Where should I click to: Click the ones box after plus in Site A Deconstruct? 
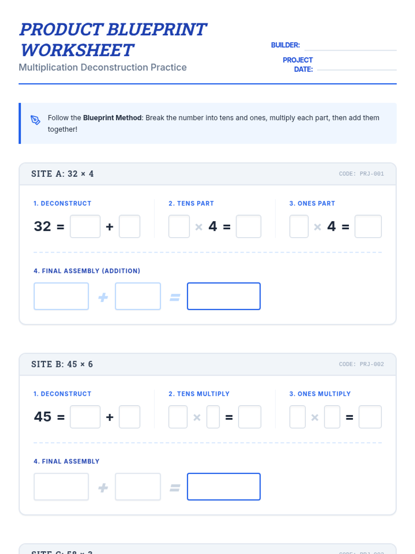pyautogui.click(x=129, y=226)
